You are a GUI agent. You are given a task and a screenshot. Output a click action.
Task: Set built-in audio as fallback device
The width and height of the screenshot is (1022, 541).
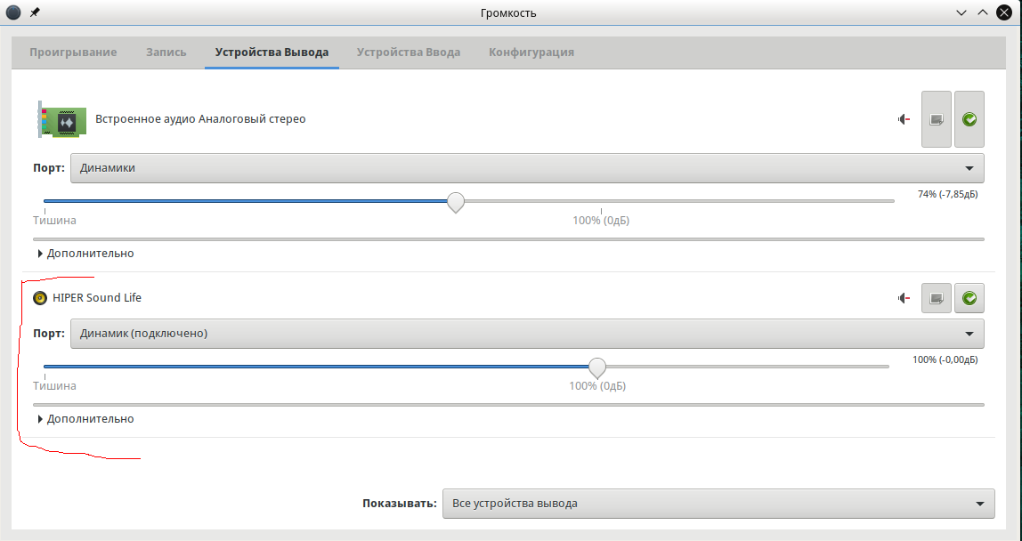tap(969, 119)
